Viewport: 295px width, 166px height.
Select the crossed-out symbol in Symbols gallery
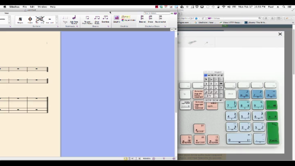tap(40, 19)
